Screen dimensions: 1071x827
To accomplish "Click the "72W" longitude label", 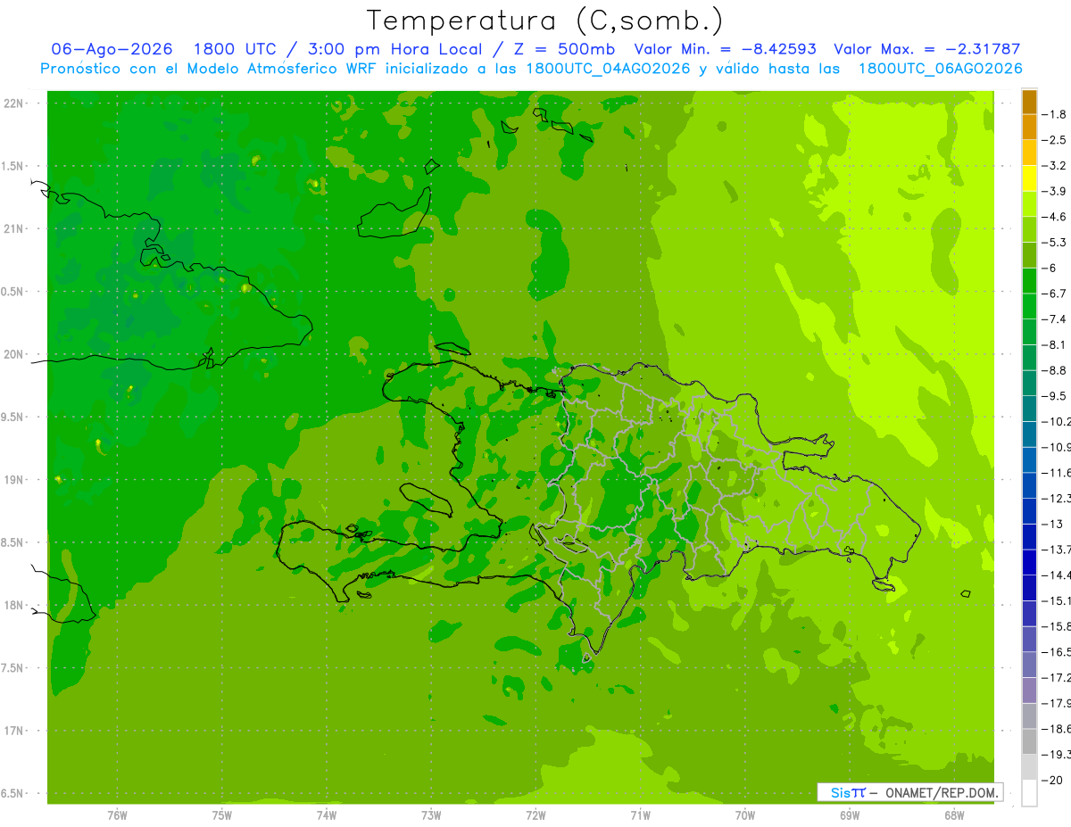I will pyautogui.click(x=535, y=815).
